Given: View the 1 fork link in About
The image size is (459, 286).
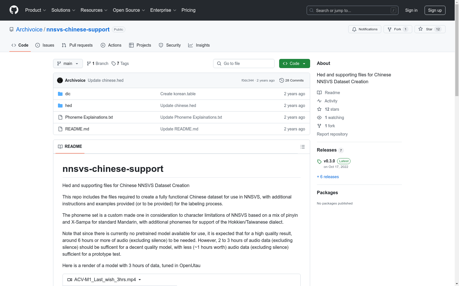Looking at the screenshot, I should click(326, 126).
